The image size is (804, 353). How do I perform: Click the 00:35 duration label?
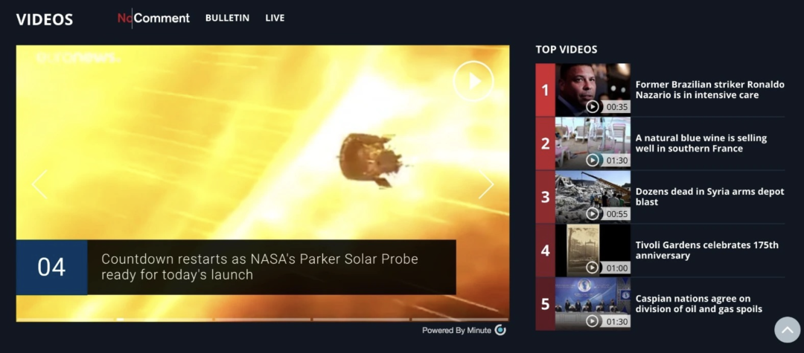[x=617, y=107]
